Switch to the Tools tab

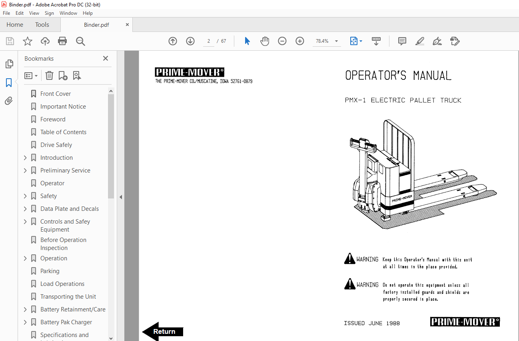(x=42, y=25)
